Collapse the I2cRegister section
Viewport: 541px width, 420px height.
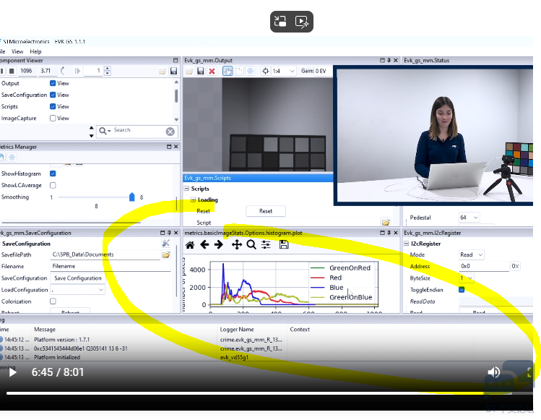coord(406,244)
